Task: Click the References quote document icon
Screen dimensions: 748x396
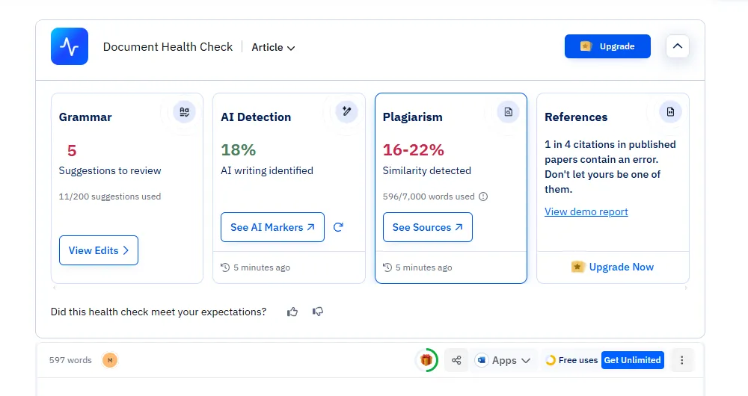Action: tap(670, 111)
